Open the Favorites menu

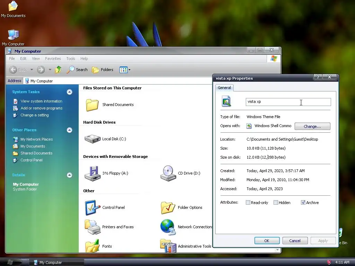(x=53, y=59)
